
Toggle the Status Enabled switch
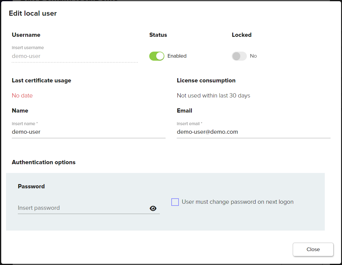coord(156,56)
